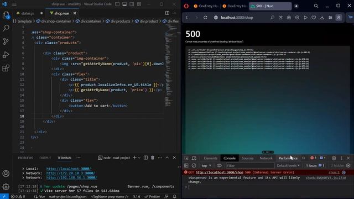
Task: Reload the localhost page
Action: tap(205, 18)
